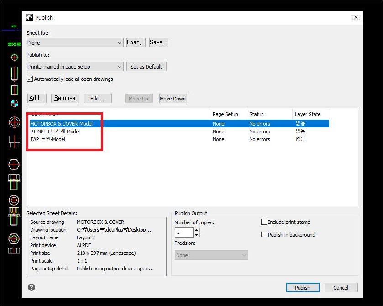Enable Include print stamp checkbox

[264, 222]
